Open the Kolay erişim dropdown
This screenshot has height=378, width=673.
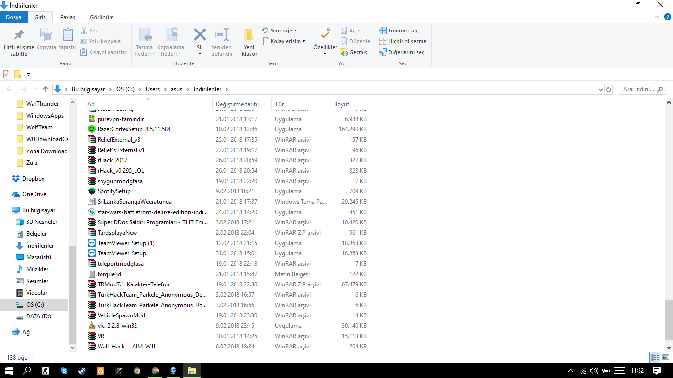click(283, 41)
